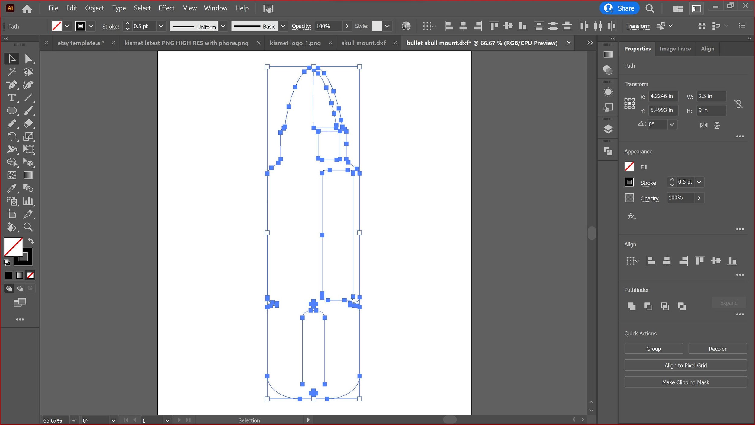
Task: Open the stroke weight dropdown in control bar
Action: point(161,26)
